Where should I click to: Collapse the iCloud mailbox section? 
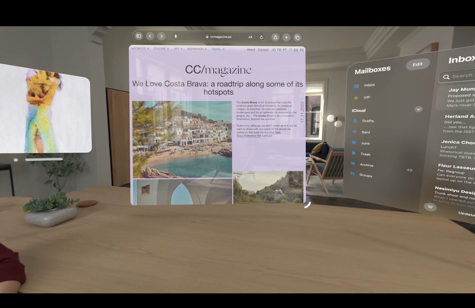tap(418, 109)
